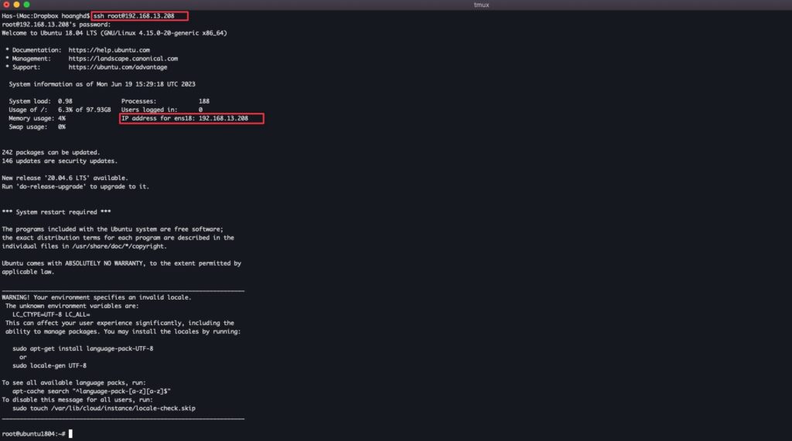
Task: Click the Swap usage 0% text
Action: pyautogui.click(x=37, y=127)
